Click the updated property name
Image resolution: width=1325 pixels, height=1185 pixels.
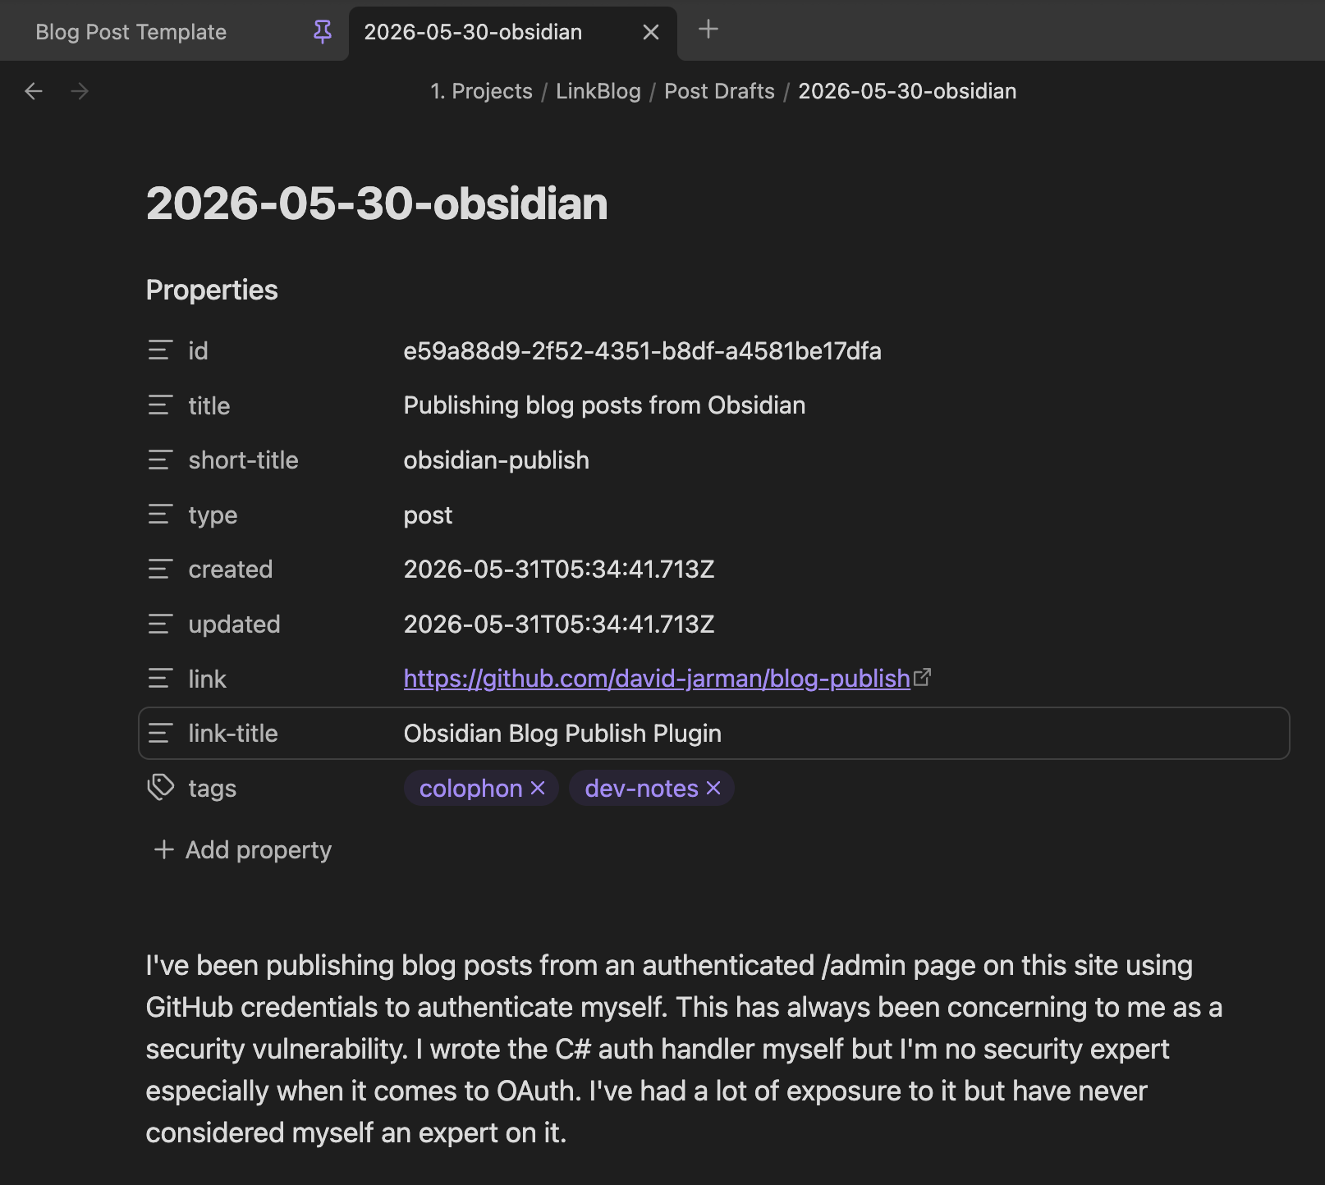coord(234,625)
